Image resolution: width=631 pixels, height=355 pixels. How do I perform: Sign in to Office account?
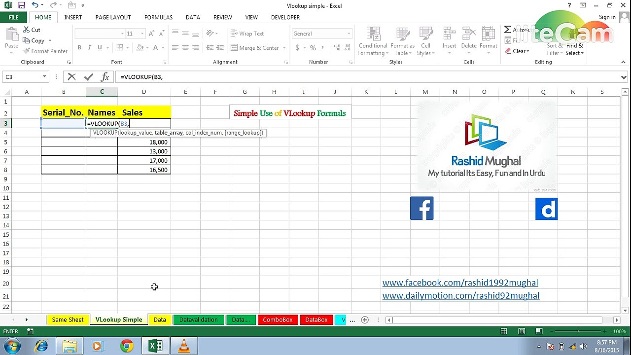point(607,17)
